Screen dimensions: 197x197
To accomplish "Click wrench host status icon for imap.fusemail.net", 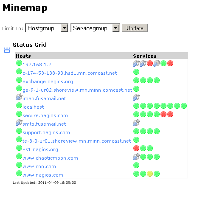I will pyautogui.click(x=19, y=97).
